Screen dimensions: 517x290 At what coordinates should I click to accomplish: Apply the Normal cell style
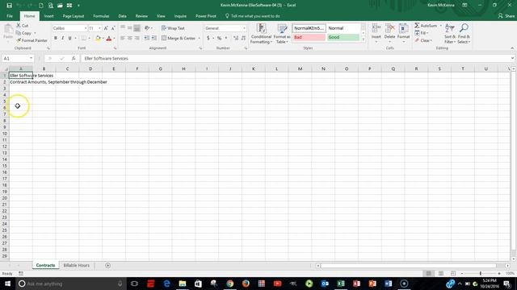coord(343,28)
